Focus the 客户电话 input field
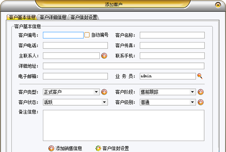This screenshot has width=226, height=152. [75, 46]
